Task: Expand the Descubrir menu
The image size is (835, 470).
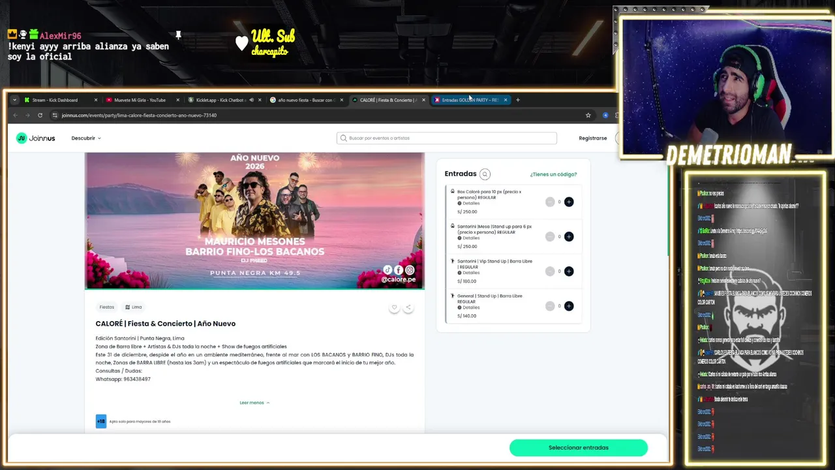Action: coord(86,138)
